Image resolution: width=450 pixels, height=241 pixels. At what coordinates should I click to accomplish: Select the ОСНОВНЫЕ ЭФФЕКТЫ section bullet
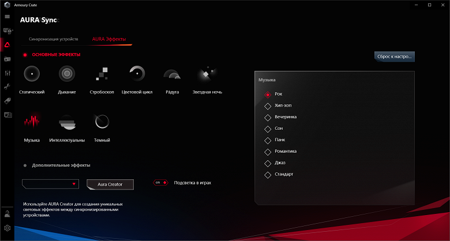click(25, 55)
